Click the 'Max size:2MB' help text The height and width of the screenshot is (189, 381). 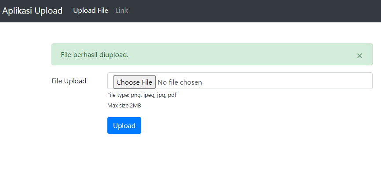click(124, 106)
